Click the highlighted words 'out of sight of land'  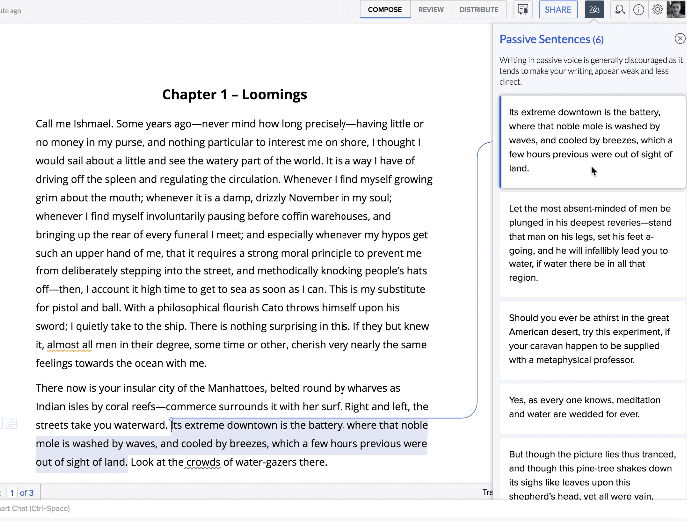[81, 462]
